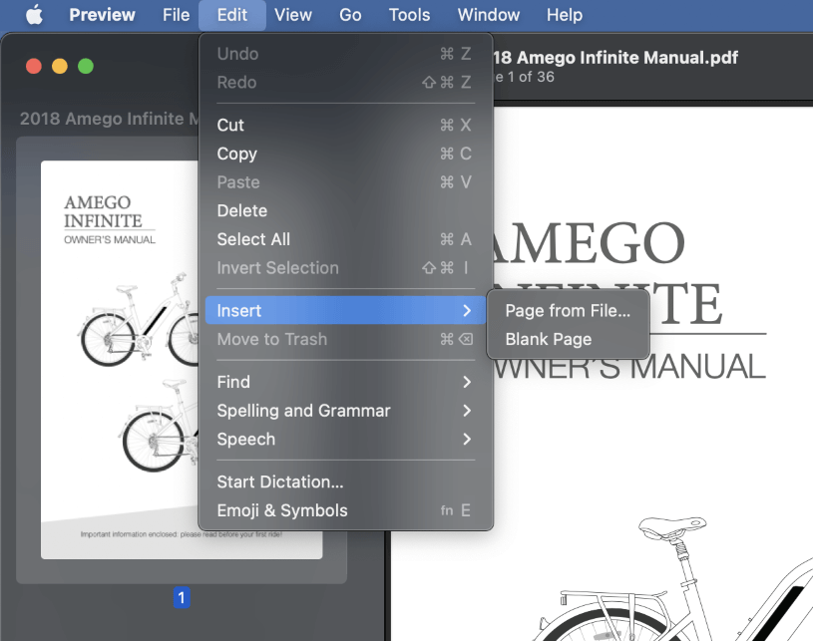Open the Preview application menu

[102, 15]
